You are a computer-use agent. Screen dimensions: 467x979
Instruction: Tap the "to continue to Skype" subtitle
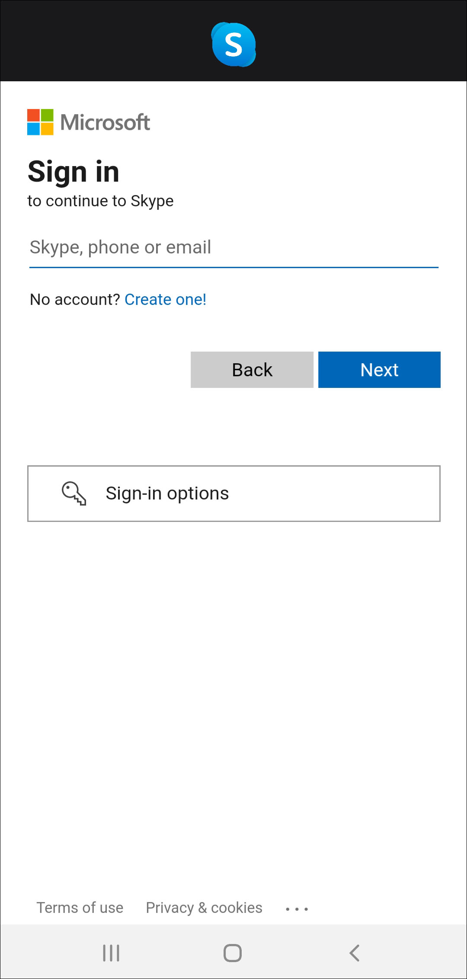coord(100,201)
